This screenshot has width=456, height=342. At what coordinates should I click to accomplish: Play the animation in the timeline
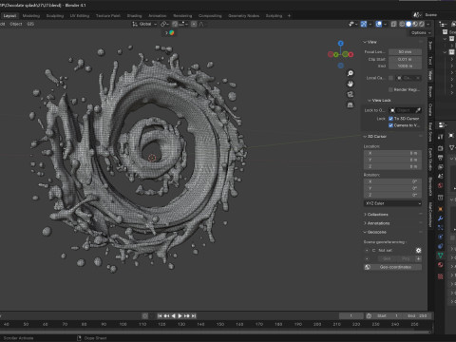[x=180, y=315]
